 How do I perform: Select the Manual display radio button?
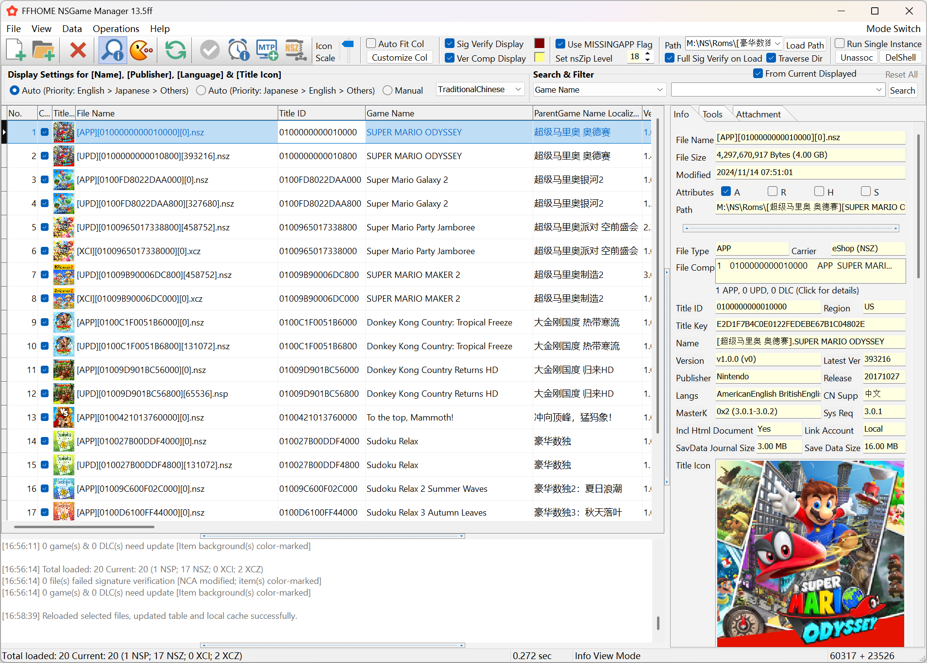click(388, 91)
